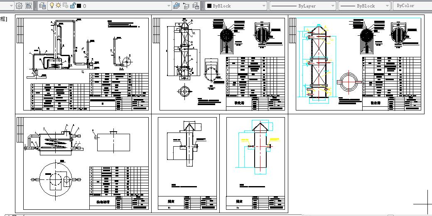The image size is (432, 216).
Task: Open the Layer Properties Manager
Action: coord(42,5)
